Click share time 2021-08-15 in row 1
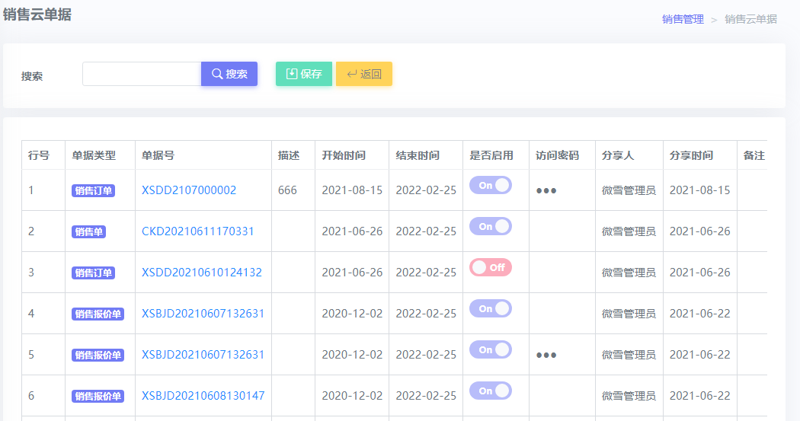The image size is (800, 421). 700,190
